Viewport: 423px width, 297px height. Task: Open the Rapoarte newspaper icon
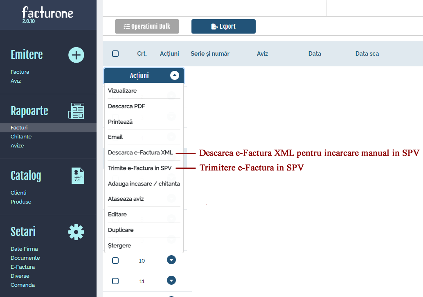click(76, 111)
